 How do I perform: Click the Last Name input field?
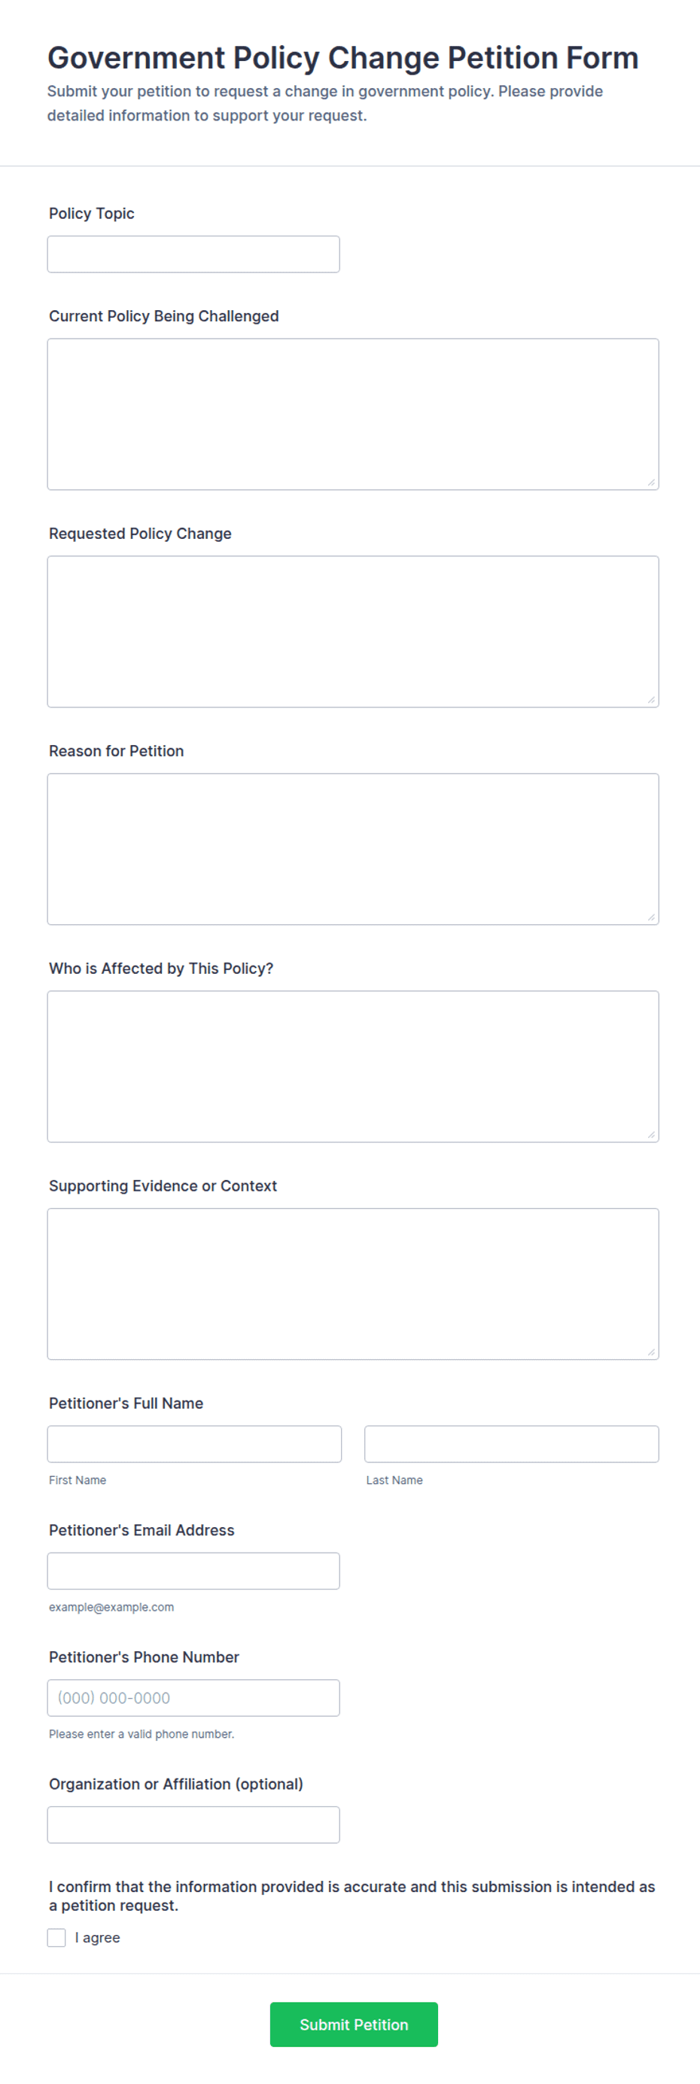(x=511, y=1444)
